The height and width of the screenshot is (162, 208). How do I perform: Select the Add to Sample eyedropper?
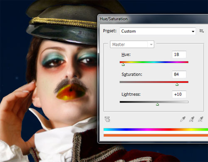click(192, 119)
